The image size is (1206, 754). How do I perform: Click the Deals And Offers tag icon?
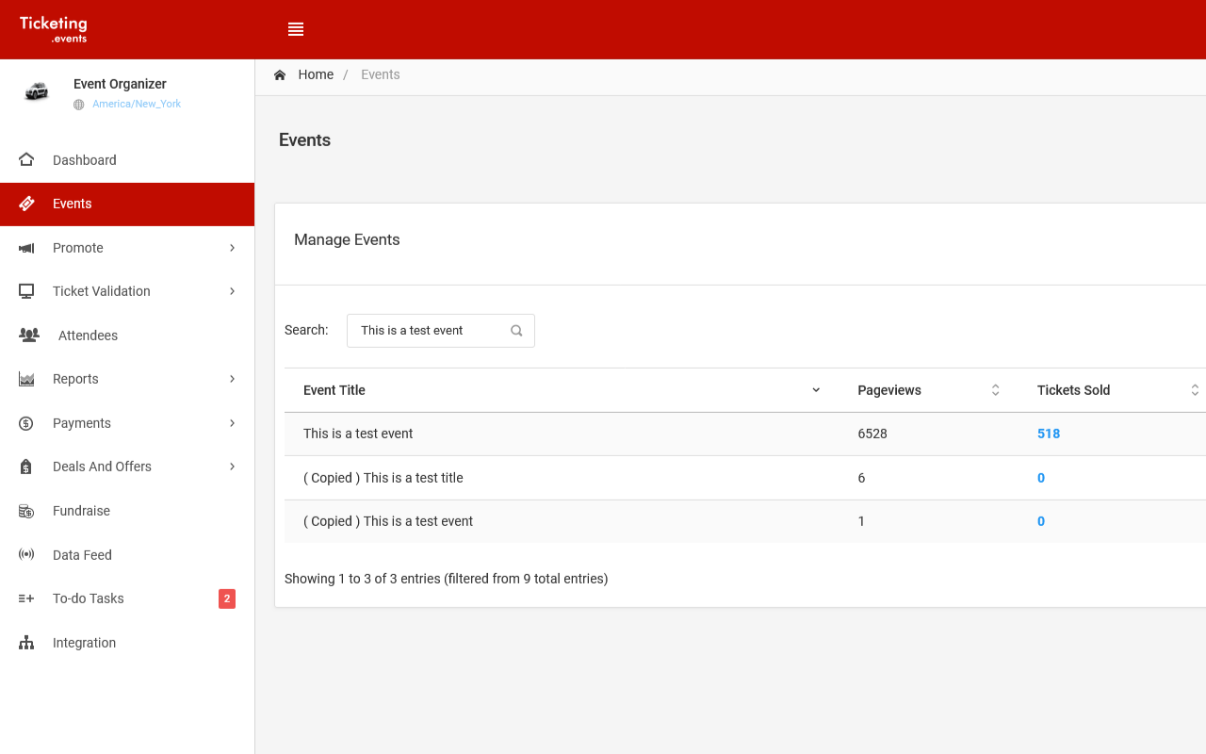(26, 467)
